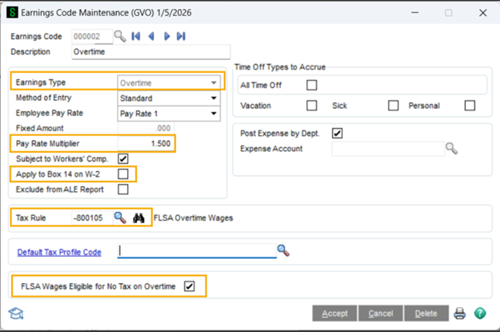Expand the Employee Pay Rate dropdown
Viewport: 500px width, 332px height.
[214, 114]
